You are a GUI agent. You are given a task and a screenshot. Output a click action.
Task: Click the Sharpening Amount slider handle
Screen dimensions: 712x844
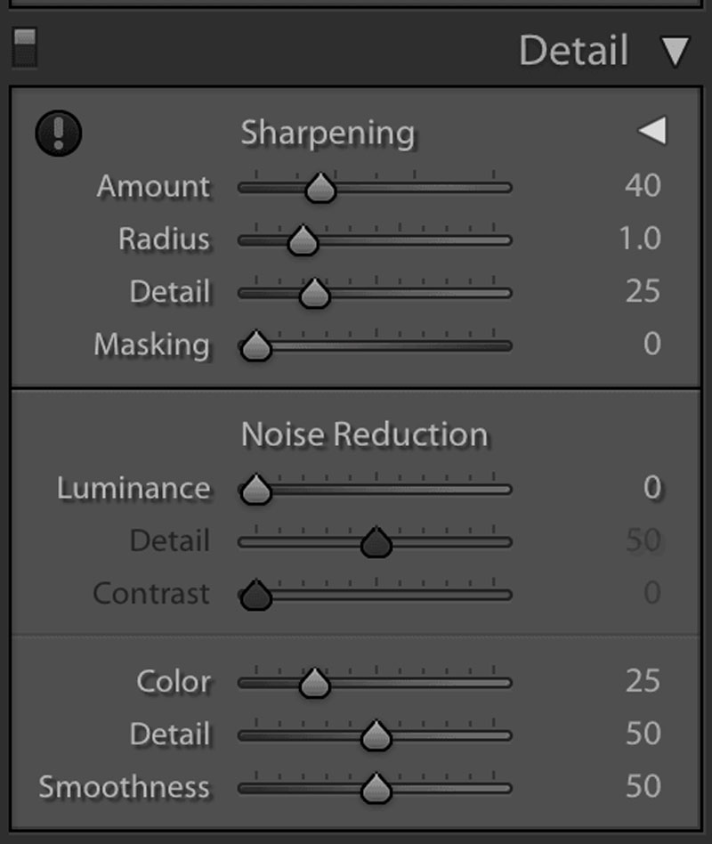click(x=320, y=188)
